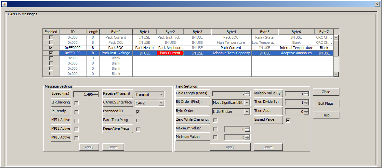This screenshot has width=382, height=168.
Task: Click the Byte0 column header
Action: pos(116,32)
